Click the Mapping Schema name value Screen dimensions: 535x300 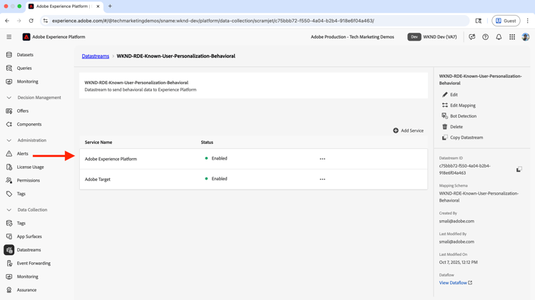[479, 197]
